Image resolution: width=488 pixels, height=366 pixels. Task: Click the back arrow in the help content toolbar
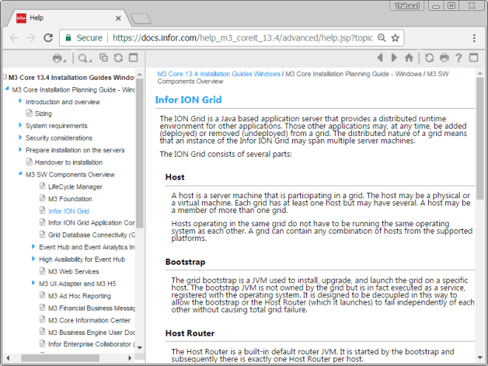point(381,58)
